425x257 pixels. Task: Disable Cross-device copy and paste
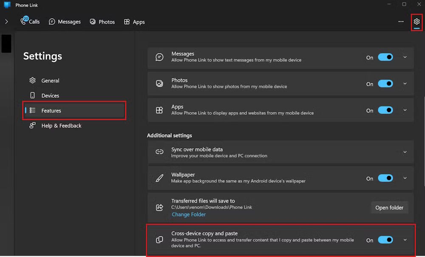[x=385, y=240]
